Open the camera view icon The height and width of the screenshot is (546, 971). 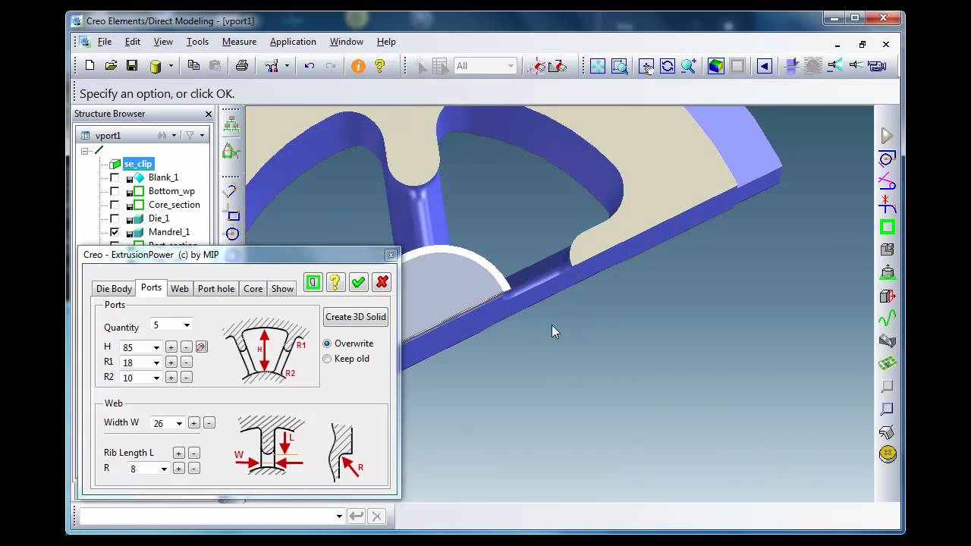tap(877, 66)
